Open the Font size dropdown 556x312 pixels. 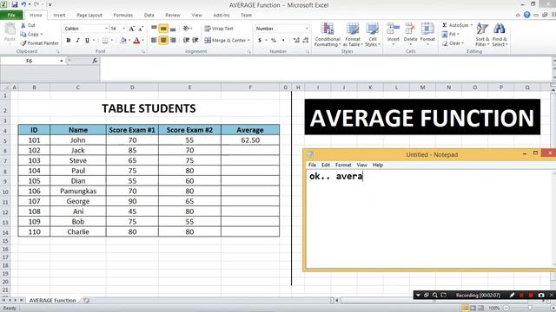[123, 29]
